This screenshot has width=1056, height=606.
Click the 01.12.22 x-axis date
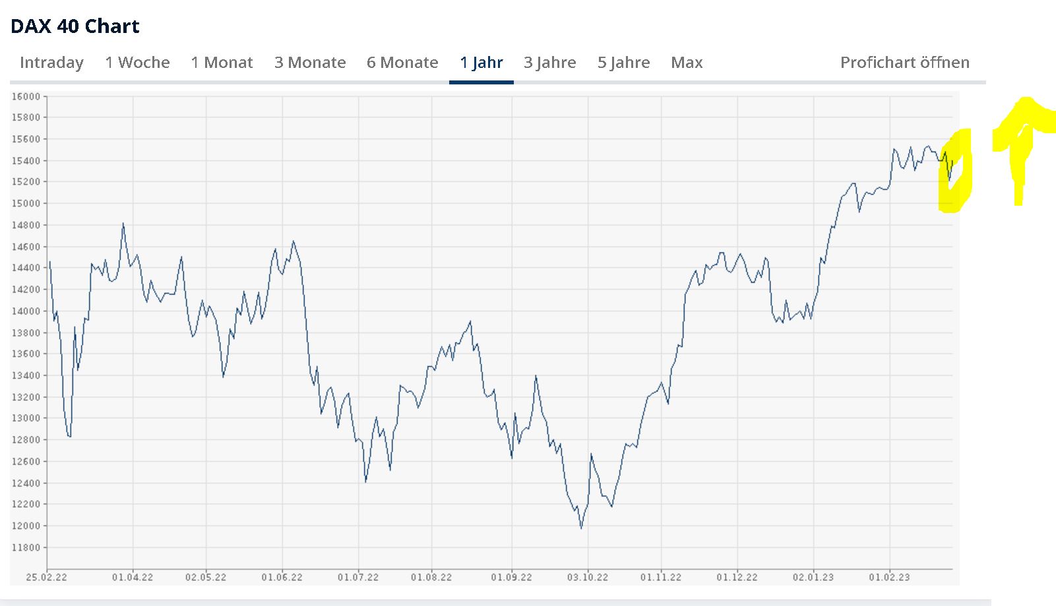click(737, 577)
